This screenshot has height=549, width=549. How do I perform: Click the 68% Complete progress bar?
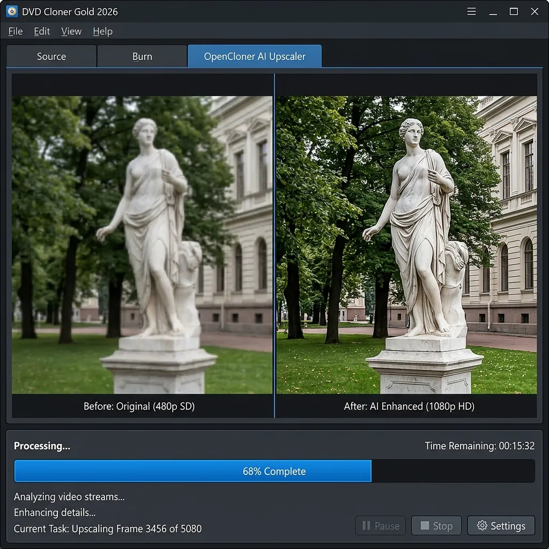tap(274, 471)
